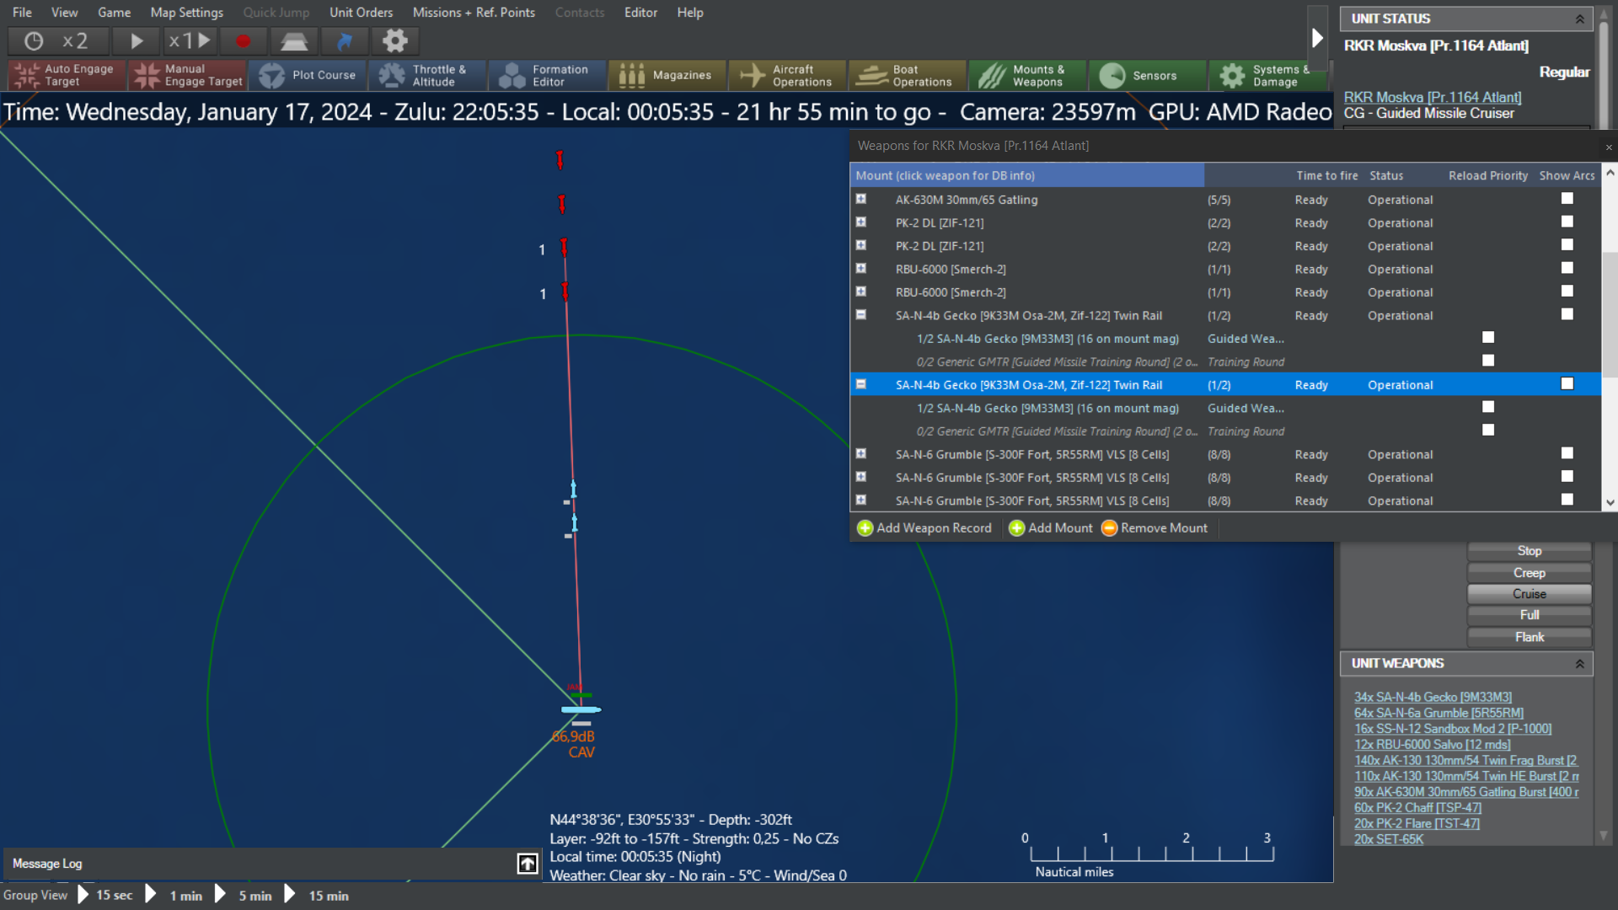Toggle Show Arcs for second PK-2 DL

point(1567,245)
